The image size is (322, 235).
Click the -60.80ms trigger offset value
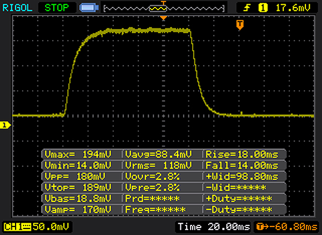[x=293, y=227]
